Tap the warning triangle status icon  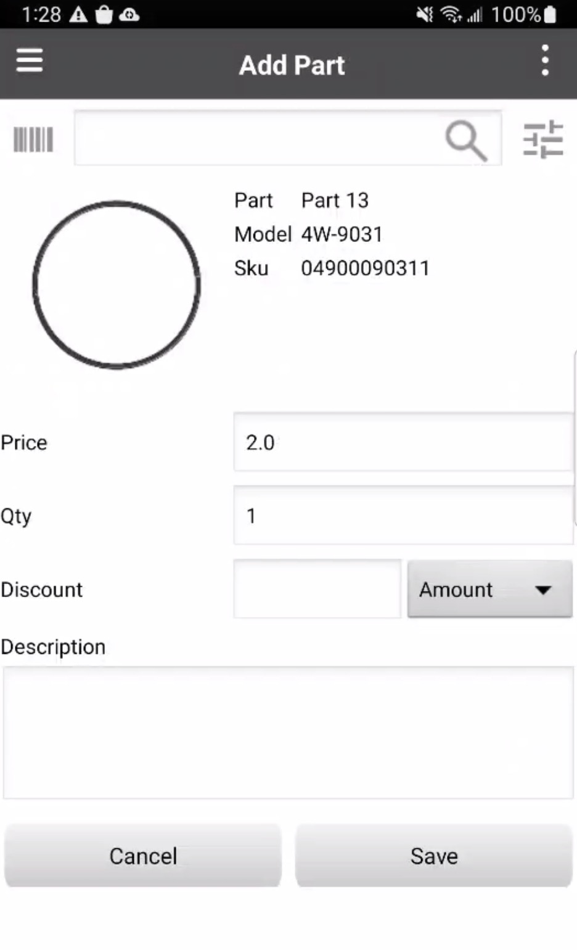pyautogui.click(x=78, y=14)
